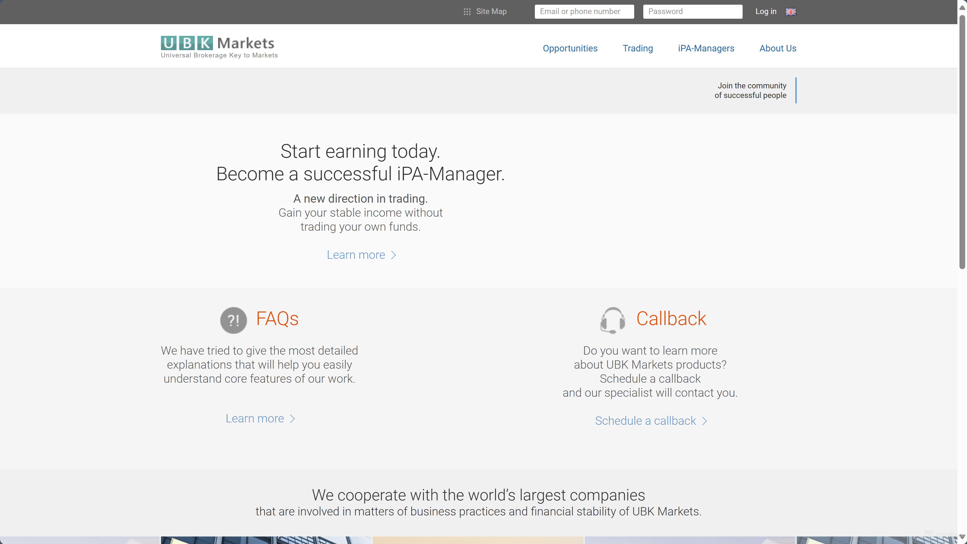Click chevron next to hero Learn more
This screenshot has width=967, height=544.
[x=393, y=255]
